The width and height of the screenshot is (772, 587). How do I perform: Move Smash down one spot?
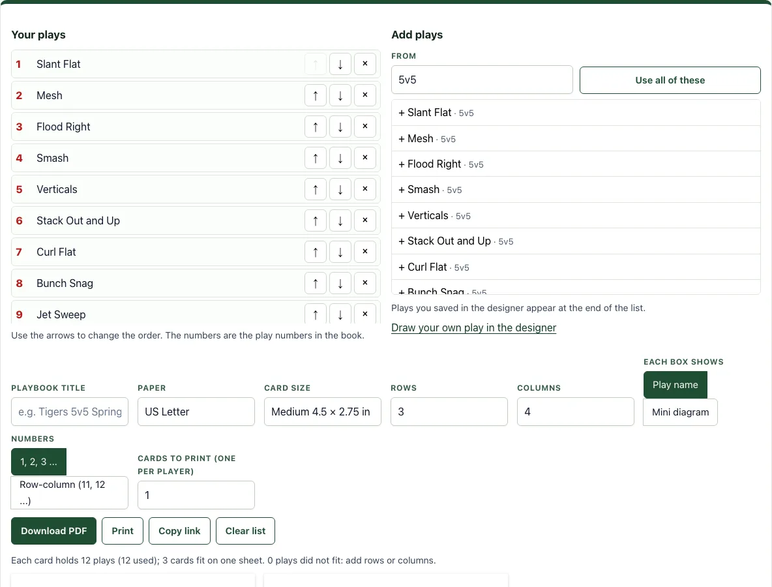coord(340,158)
